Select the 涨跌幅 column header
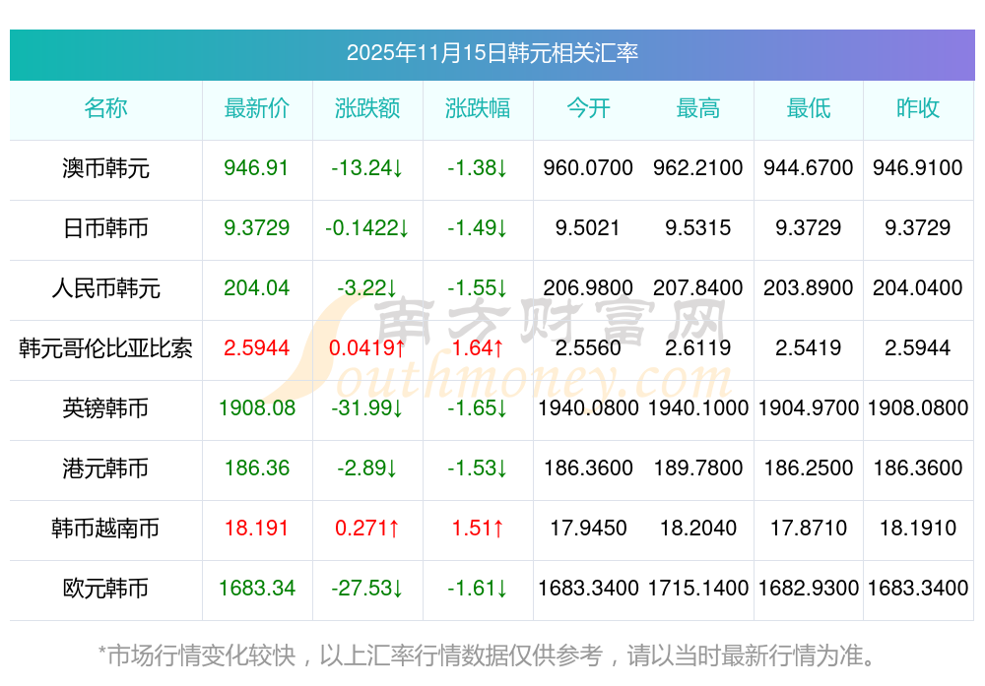The width and height of the screenshot is (985, 686). point(478,108)
